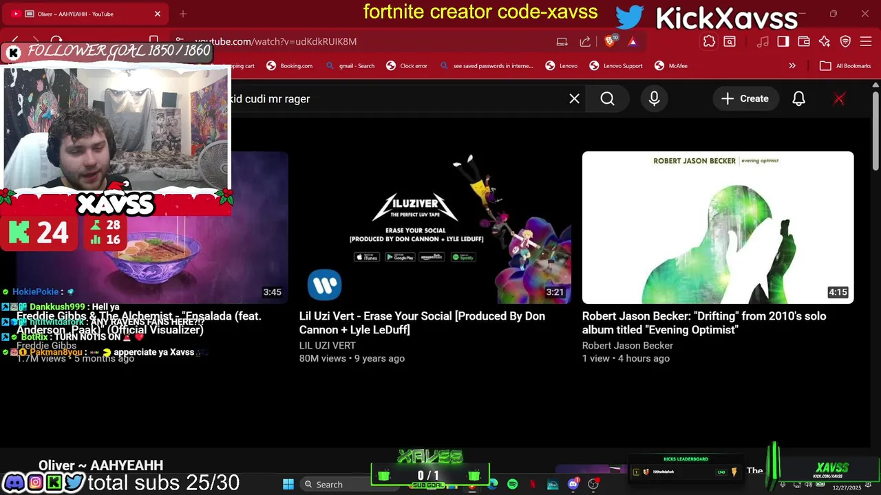The image size is (881, 495).
Task: Click the youtube.com address bar URL
Action: pyautogui.click(x=275, y=41)
